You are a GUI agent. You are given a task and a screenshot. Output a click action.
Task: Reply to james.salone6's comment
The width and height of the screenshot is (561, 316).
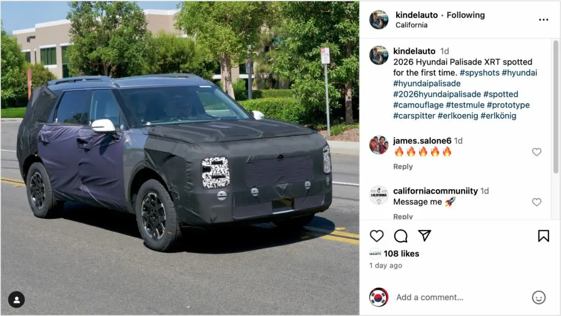[403, 166]
